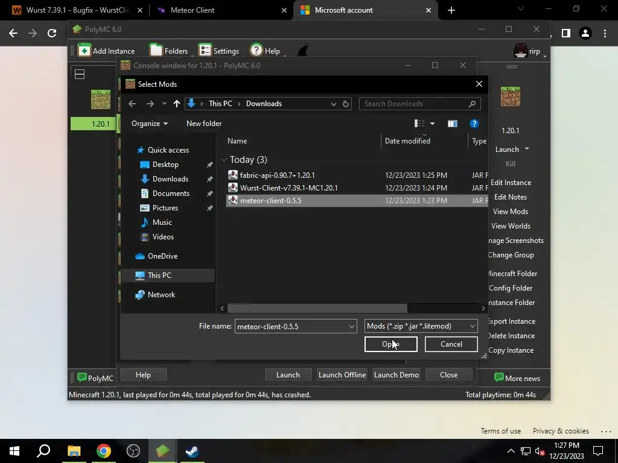Click the Open button
The width and height of the screenshot is (618, 463).
click(x=390, y=344)
